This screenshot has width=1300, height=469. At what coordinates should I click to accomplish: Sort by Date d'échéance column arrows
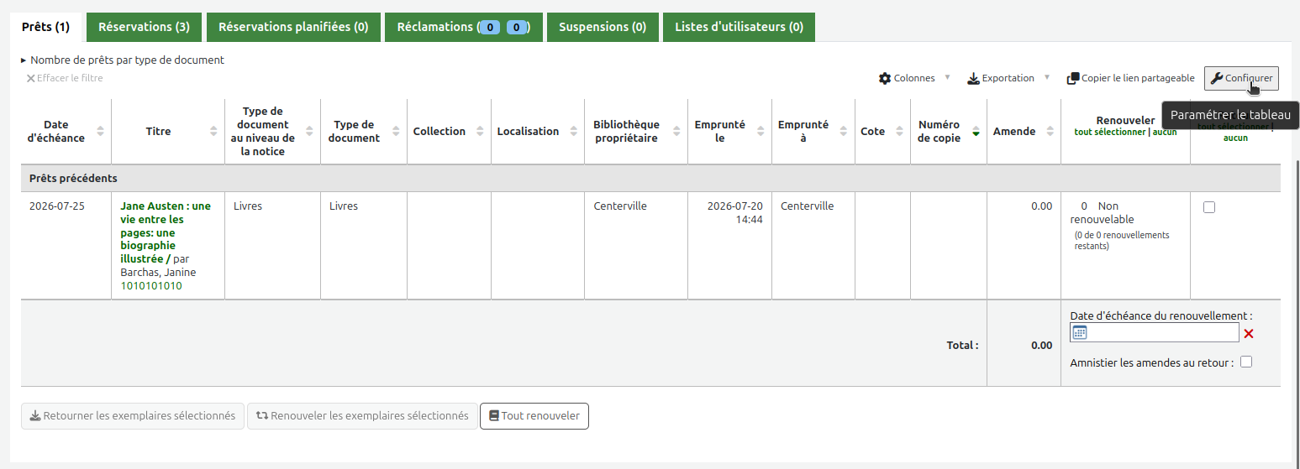tap(101, 132)
